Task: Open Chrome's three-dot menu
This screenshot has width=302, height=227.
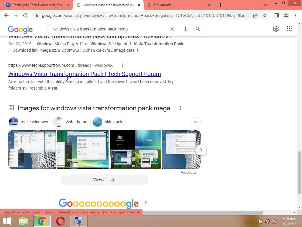Action: coord(296,15)
